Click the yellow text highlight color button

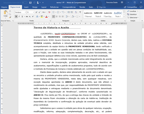(42, 17)
